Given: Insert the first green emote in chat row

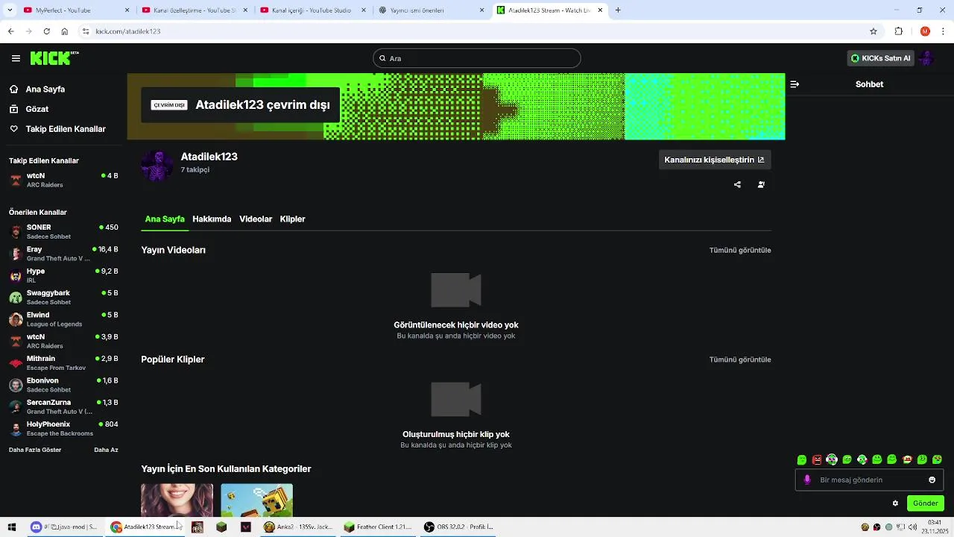Looking at the screenshot, I should 802,459.
